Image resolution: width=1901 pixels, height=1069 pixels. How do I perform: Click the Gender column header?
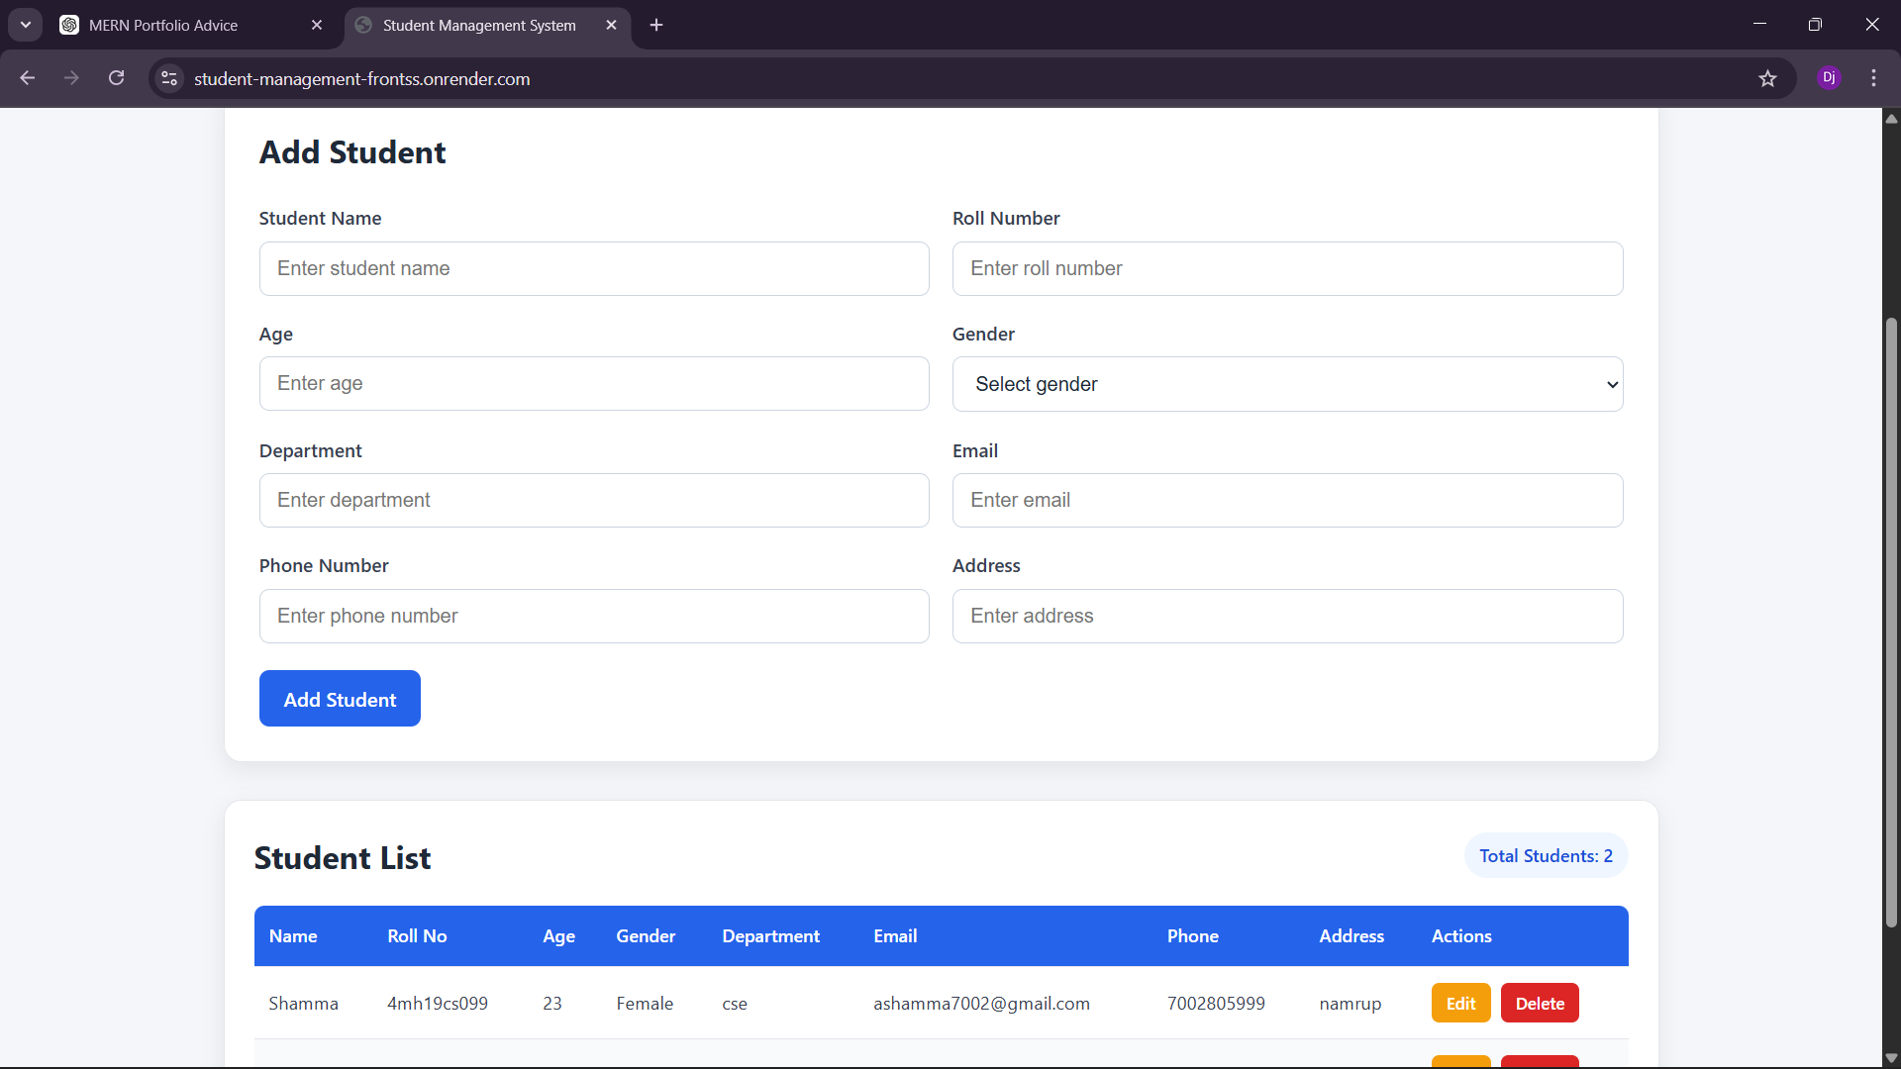tap(646, 935)
